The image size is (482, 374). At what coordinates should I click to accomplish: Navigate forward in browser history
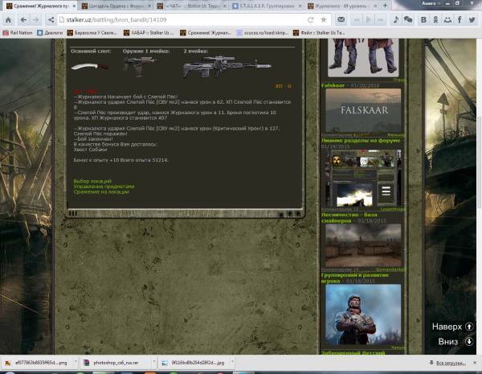pos(36,20)
